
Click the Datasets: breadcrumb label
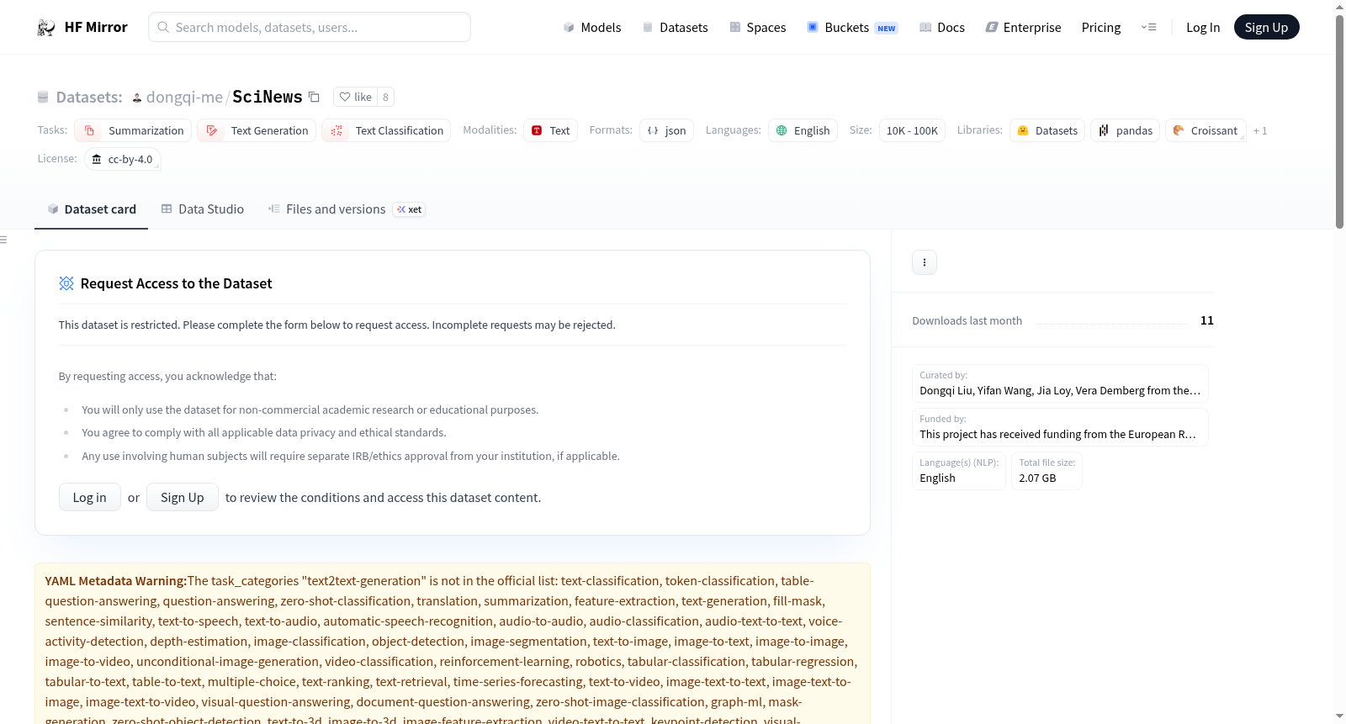coord(89,97)
